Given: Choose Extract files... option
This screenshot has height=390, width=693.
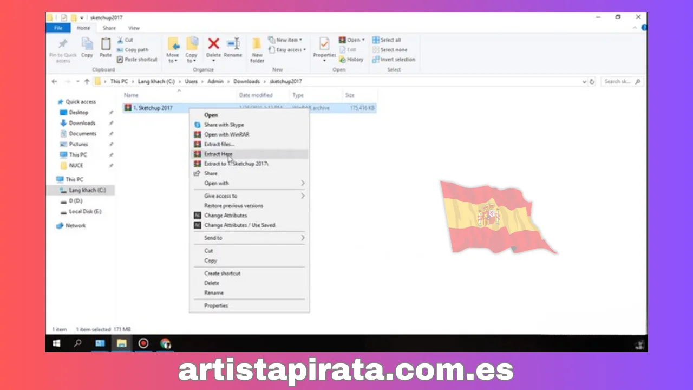Looking at the screenshot, I should [249, 144].
